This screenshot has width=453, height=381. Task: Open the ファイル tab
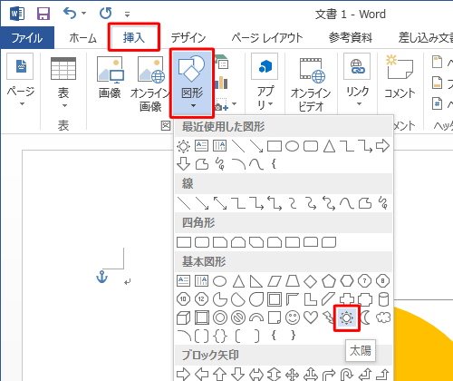point(27,38)
